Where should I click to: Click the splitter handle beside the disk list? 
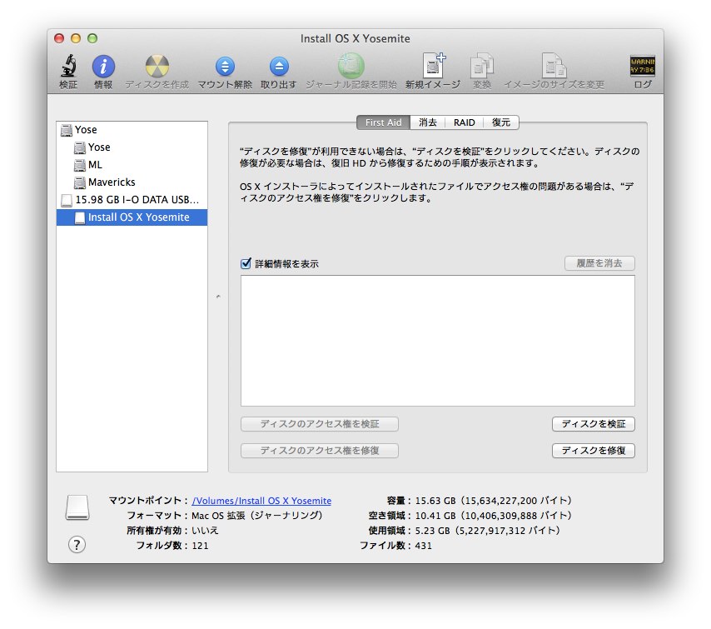(x=218, y=297)
